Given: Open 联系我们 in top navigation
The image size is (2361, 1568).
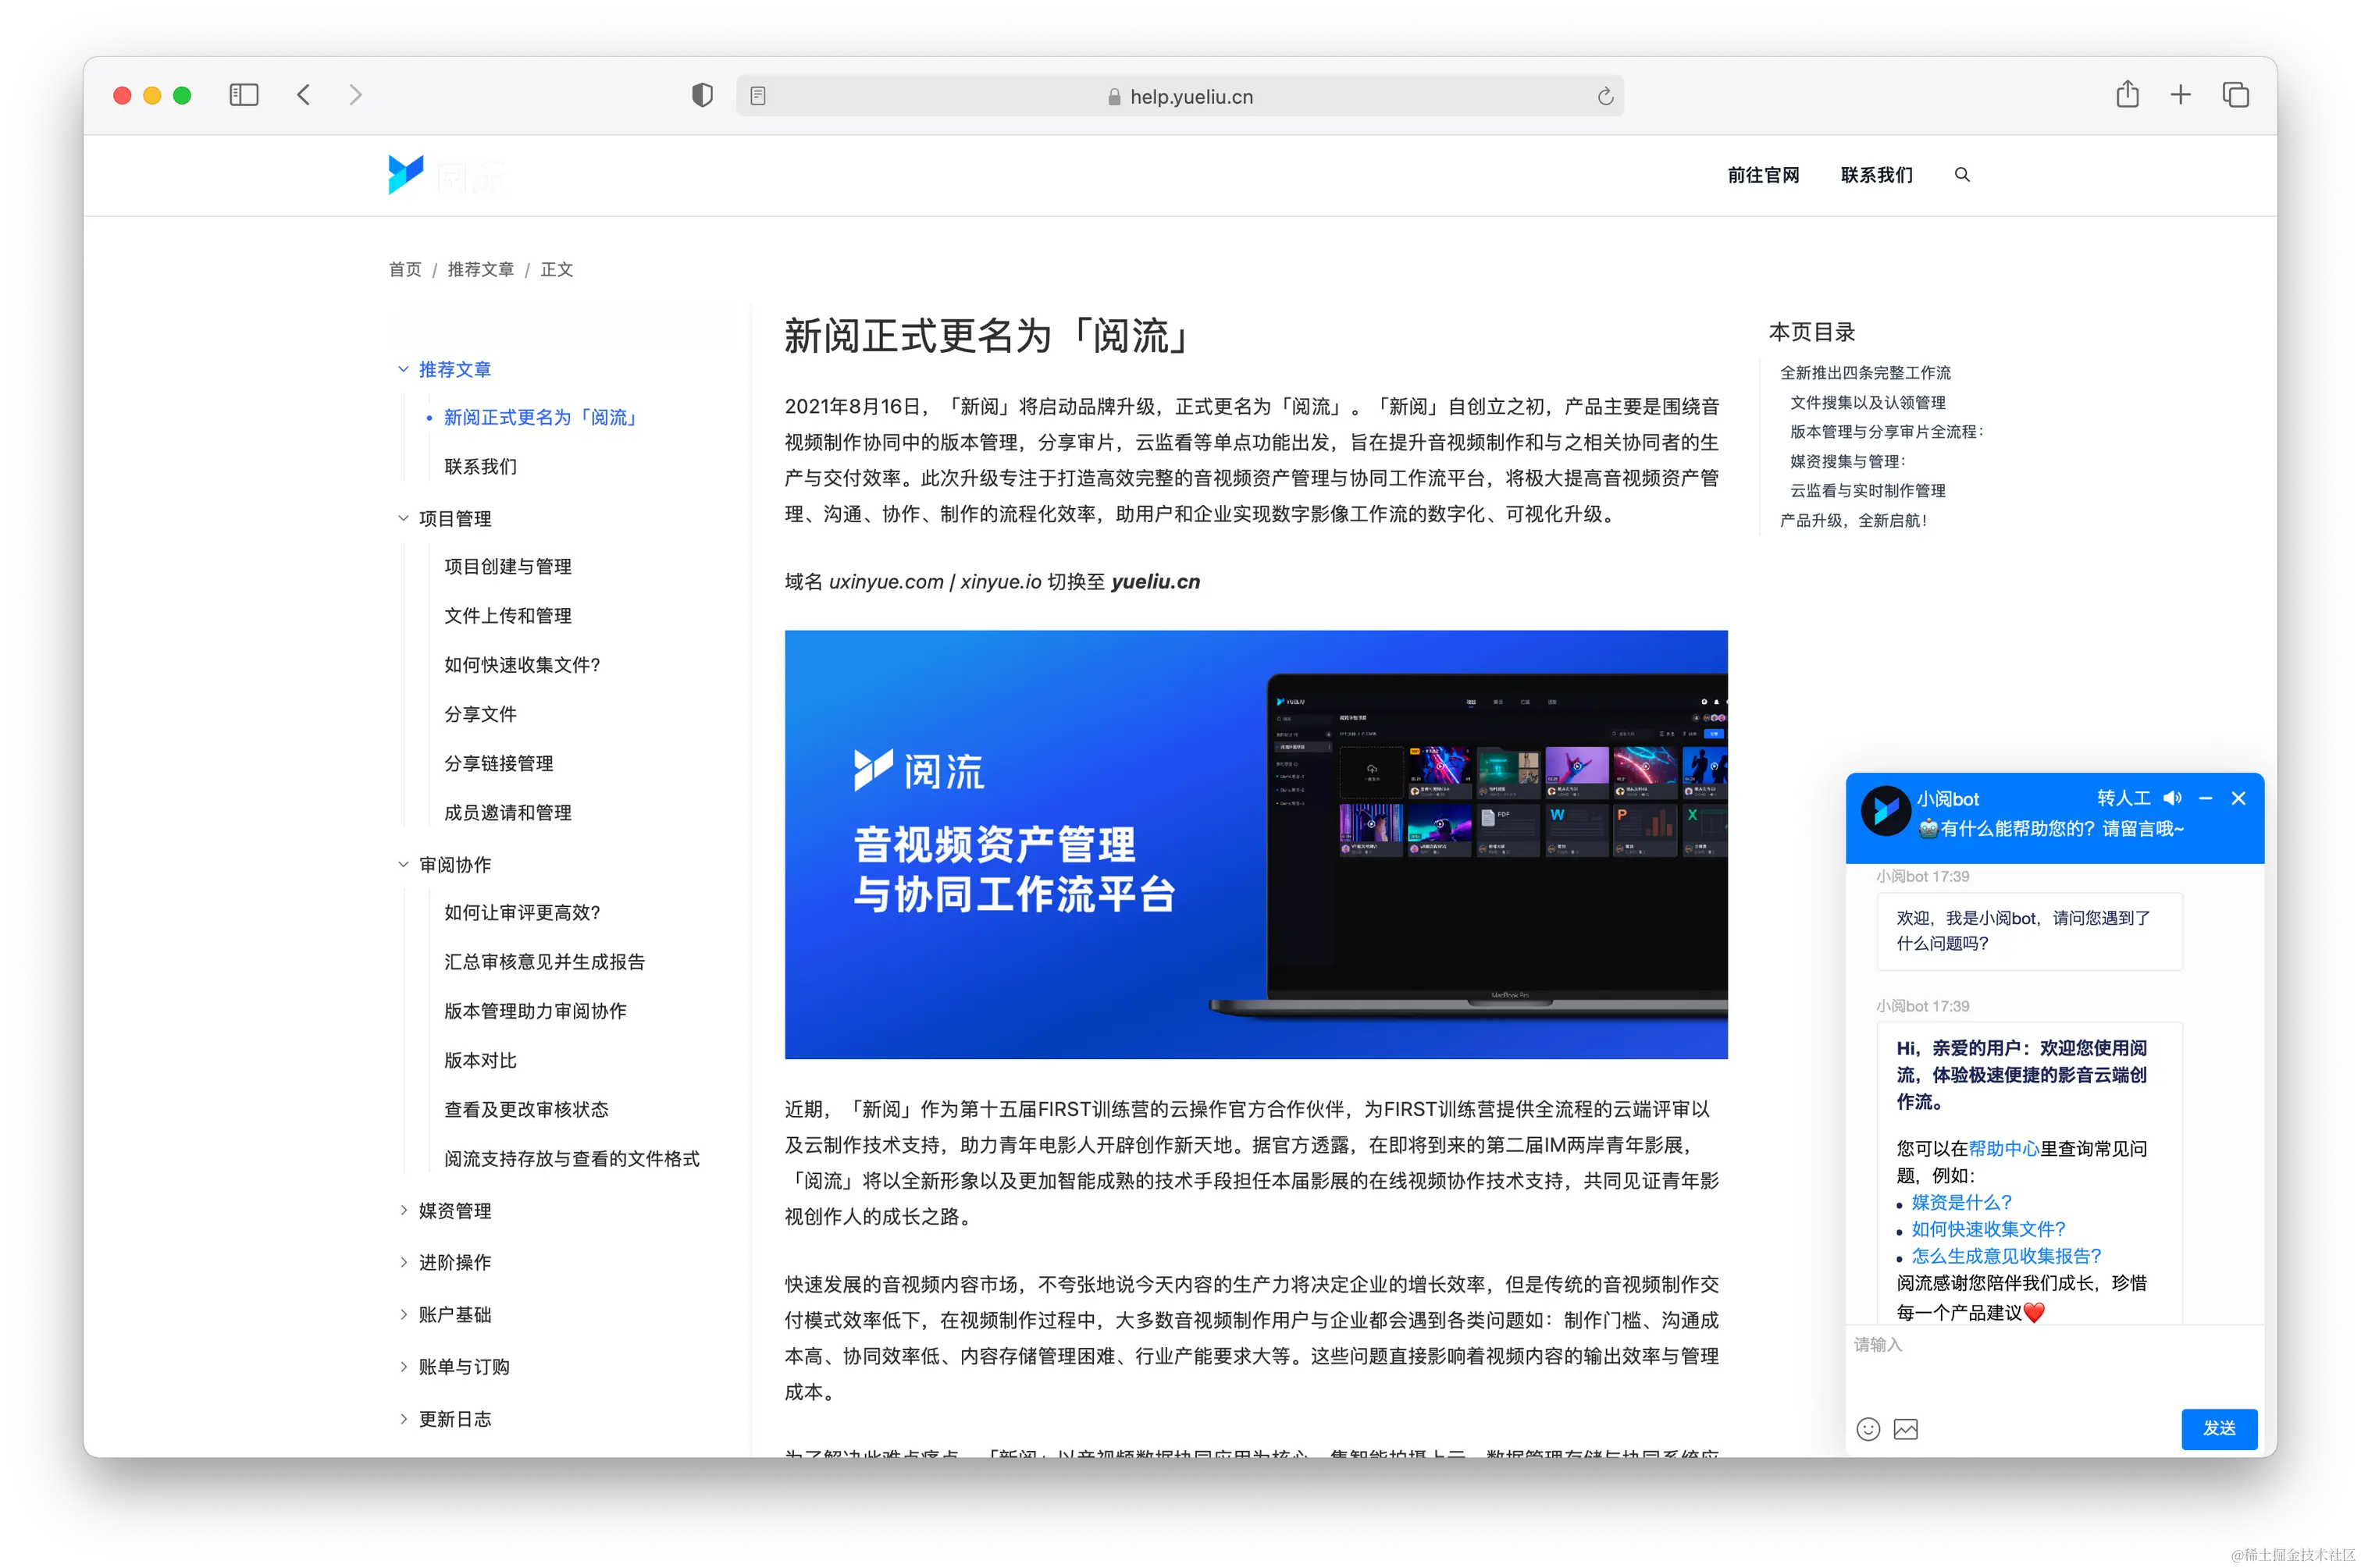Looking at the screenshot, I should click(x=1877, y=175).
